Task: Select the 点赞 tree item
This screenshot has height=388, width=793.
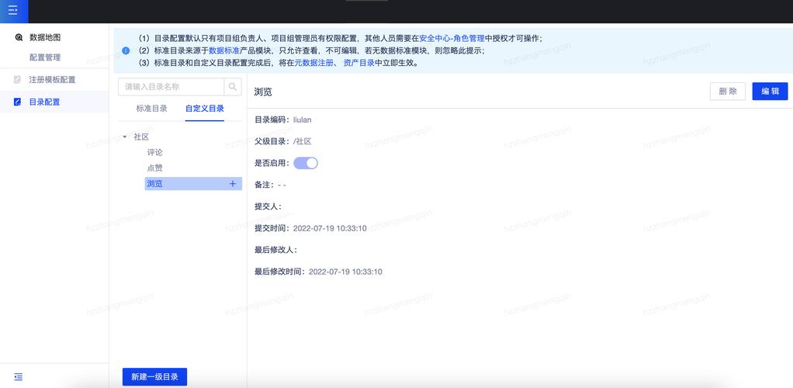Action: tap(154, 168)
